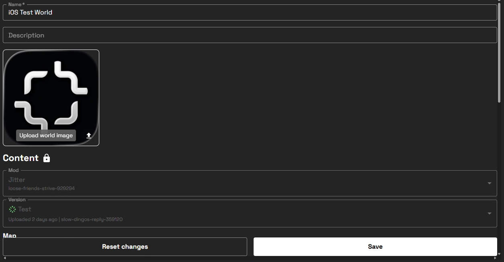Viewport: 504px width, 262px height.
Task: Click the vertical scrollbar thumb
Action: point(499,48)
